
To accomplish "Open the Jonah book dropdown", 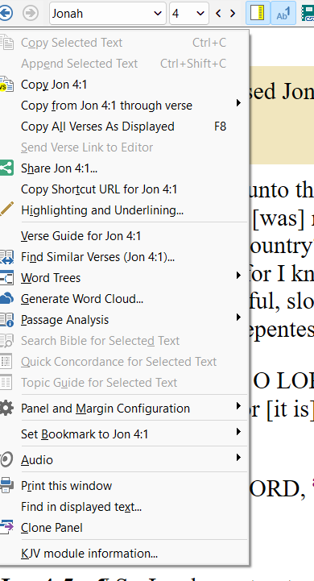I will point(107,14).
